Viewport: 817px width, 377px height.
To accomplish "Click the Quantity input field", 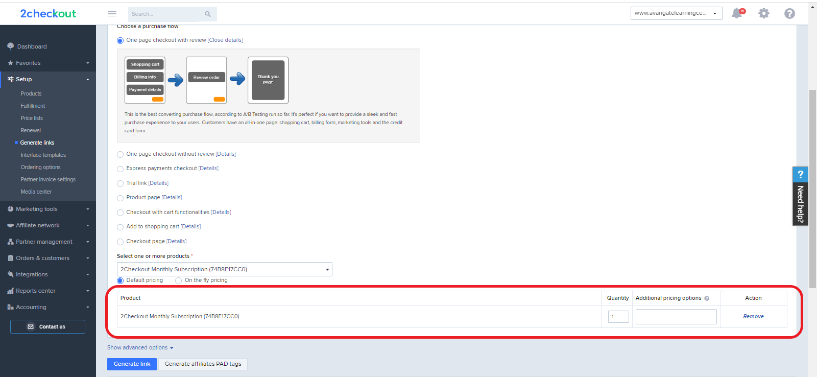I will pyautogui.click(x=618, y=317).
